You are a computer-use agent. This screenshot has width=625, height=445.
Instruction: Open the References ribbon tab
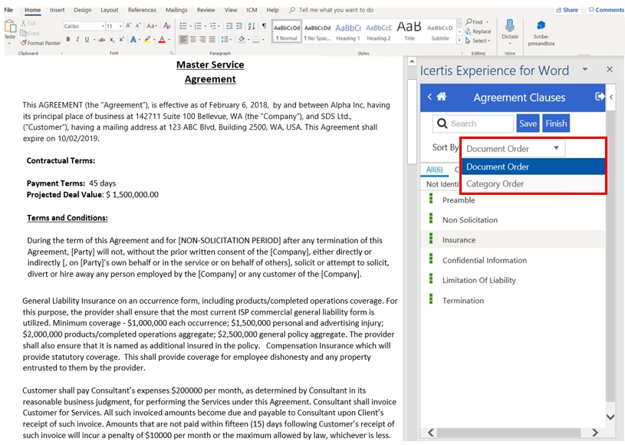coord(142,10)
